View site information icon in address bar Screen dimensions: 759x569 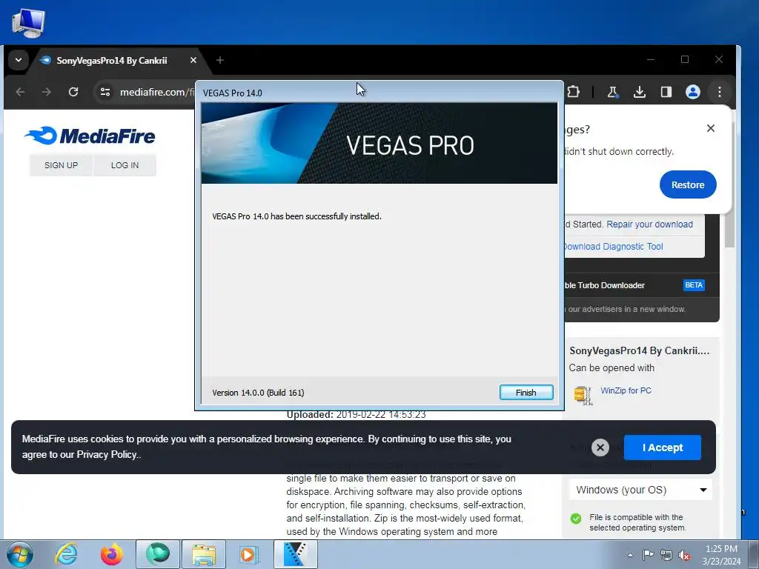tap(105, 92)
